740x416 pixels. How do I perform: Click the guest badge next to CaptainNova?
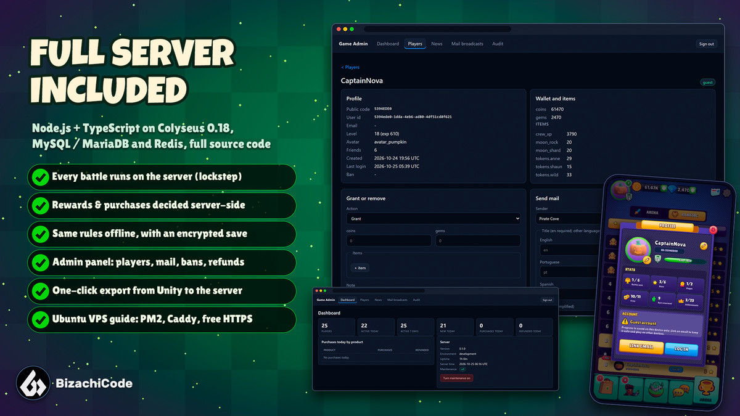708,82
